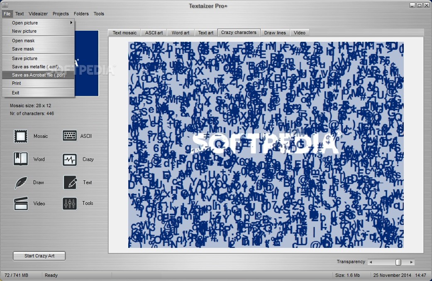Click the Nr. of characters: 446 text
The width and height of the screenshot is (432, 281).
[x=32, y=114]
